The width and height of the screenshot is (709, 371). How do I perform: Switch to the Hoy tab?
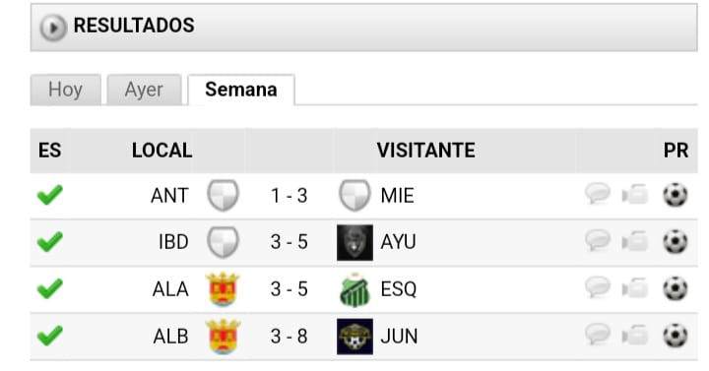[x=66, y=90]
